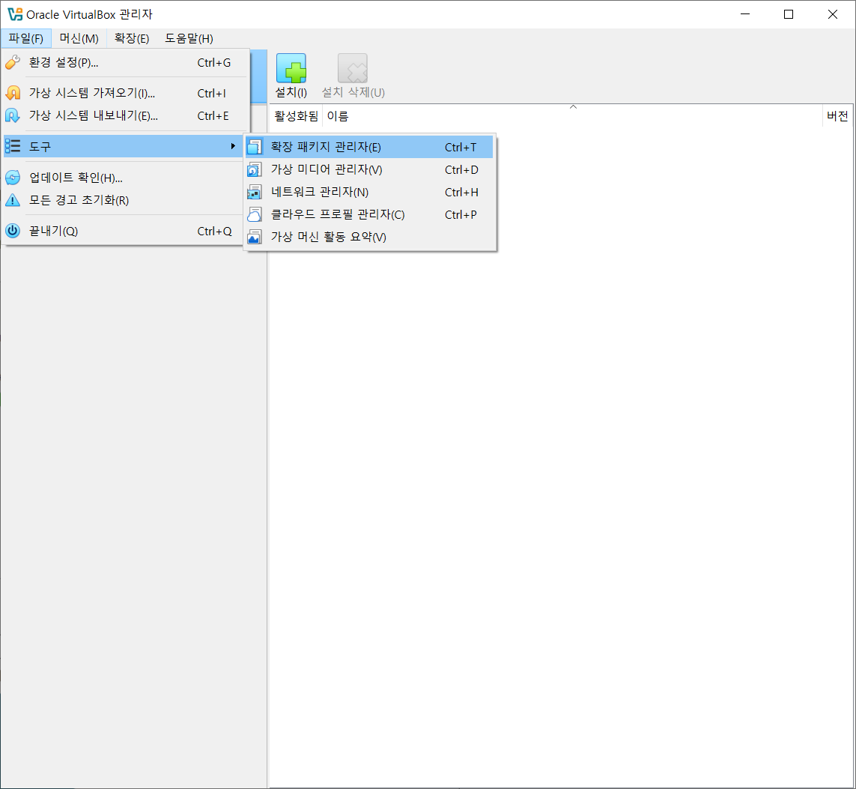Choose 가상 시스템 내보내기(E)... entry
Image resolution: width=856 pixels, height=789 pixels.
tap(126, 115)
